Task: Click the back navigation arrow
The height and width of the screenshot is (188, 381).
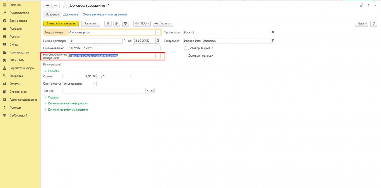Action: click(x=47, y=6)
